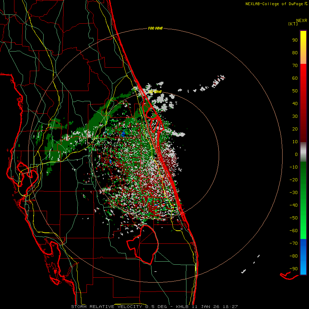This screenshot has width=309, height=309.
Task: Click the -40 value on velocity scale
Action: click(294, 205)
